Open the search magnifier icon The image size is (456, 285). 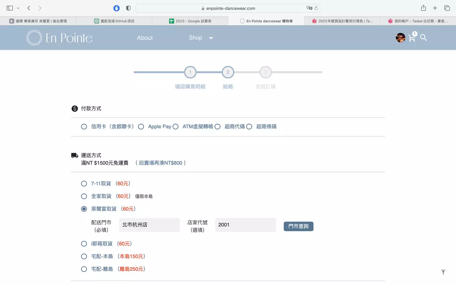coord(423,37)
